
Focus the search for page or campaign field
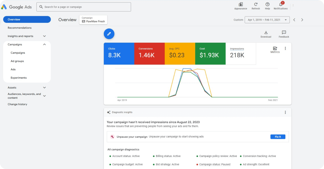[x=84, y=7]
